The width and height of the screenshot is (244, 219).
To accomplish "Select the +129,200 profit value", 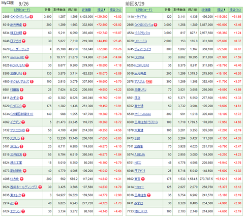I will pyautogui.click(x=101, y=17).
